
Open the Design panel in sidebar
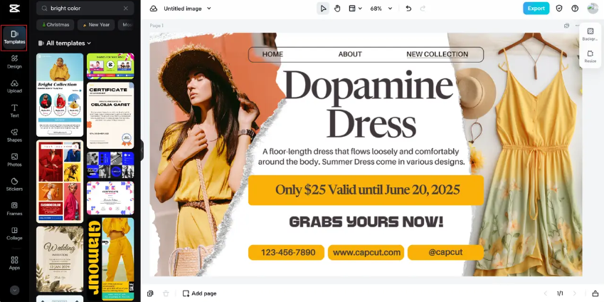[x=14, y=62]
